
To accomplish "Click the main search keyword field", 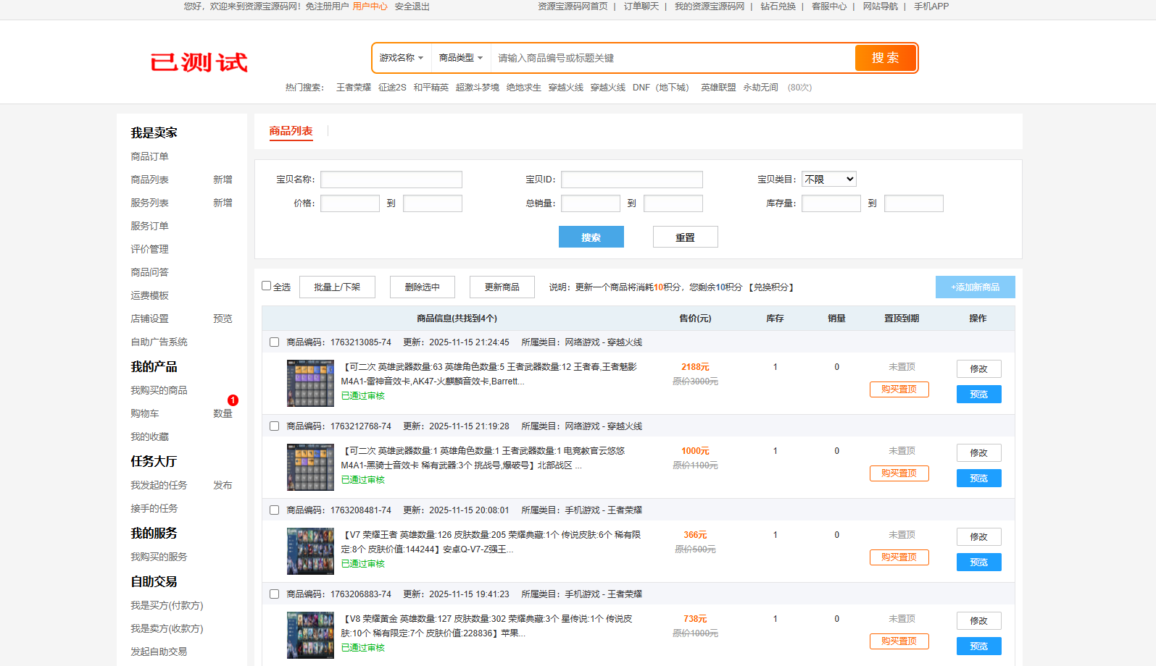I will [673, 58].
